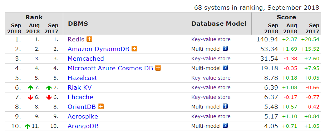Click the info icon in Amazon DynamoDB row
Image resolution: width=325 pixels, height=131 pixels.
225,49
